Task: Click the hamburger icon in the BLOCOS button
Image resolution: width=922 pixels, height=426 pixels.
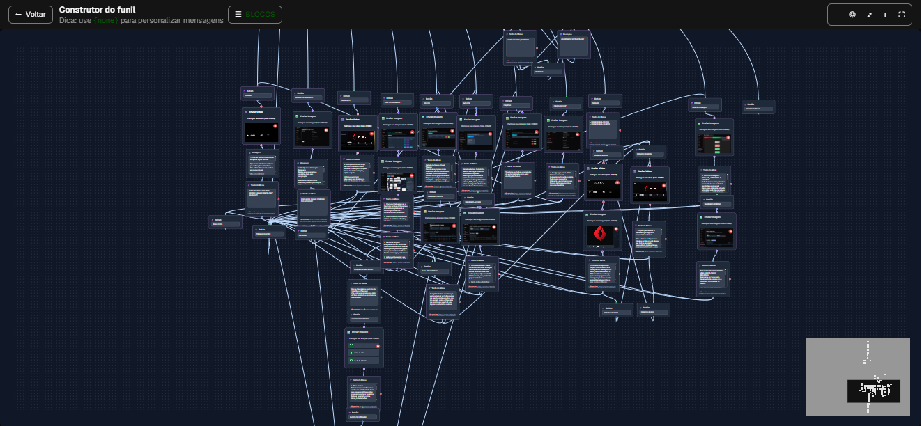Action: coord(238,15)
